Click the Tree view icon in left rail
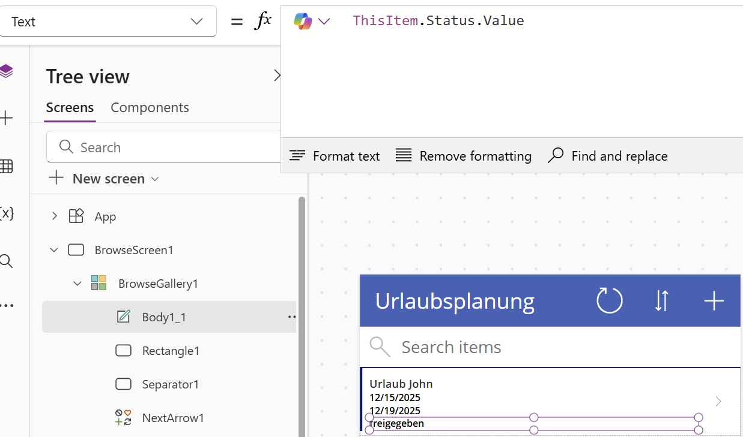The width and height of the screenshot is (743, 437). pyautogui.click(x=7, y=71)
